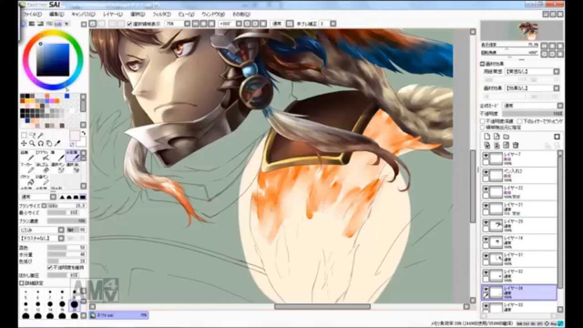Select the 20 brush size preset
Viewport: 583px width, 328px height.
click(74, 305)
